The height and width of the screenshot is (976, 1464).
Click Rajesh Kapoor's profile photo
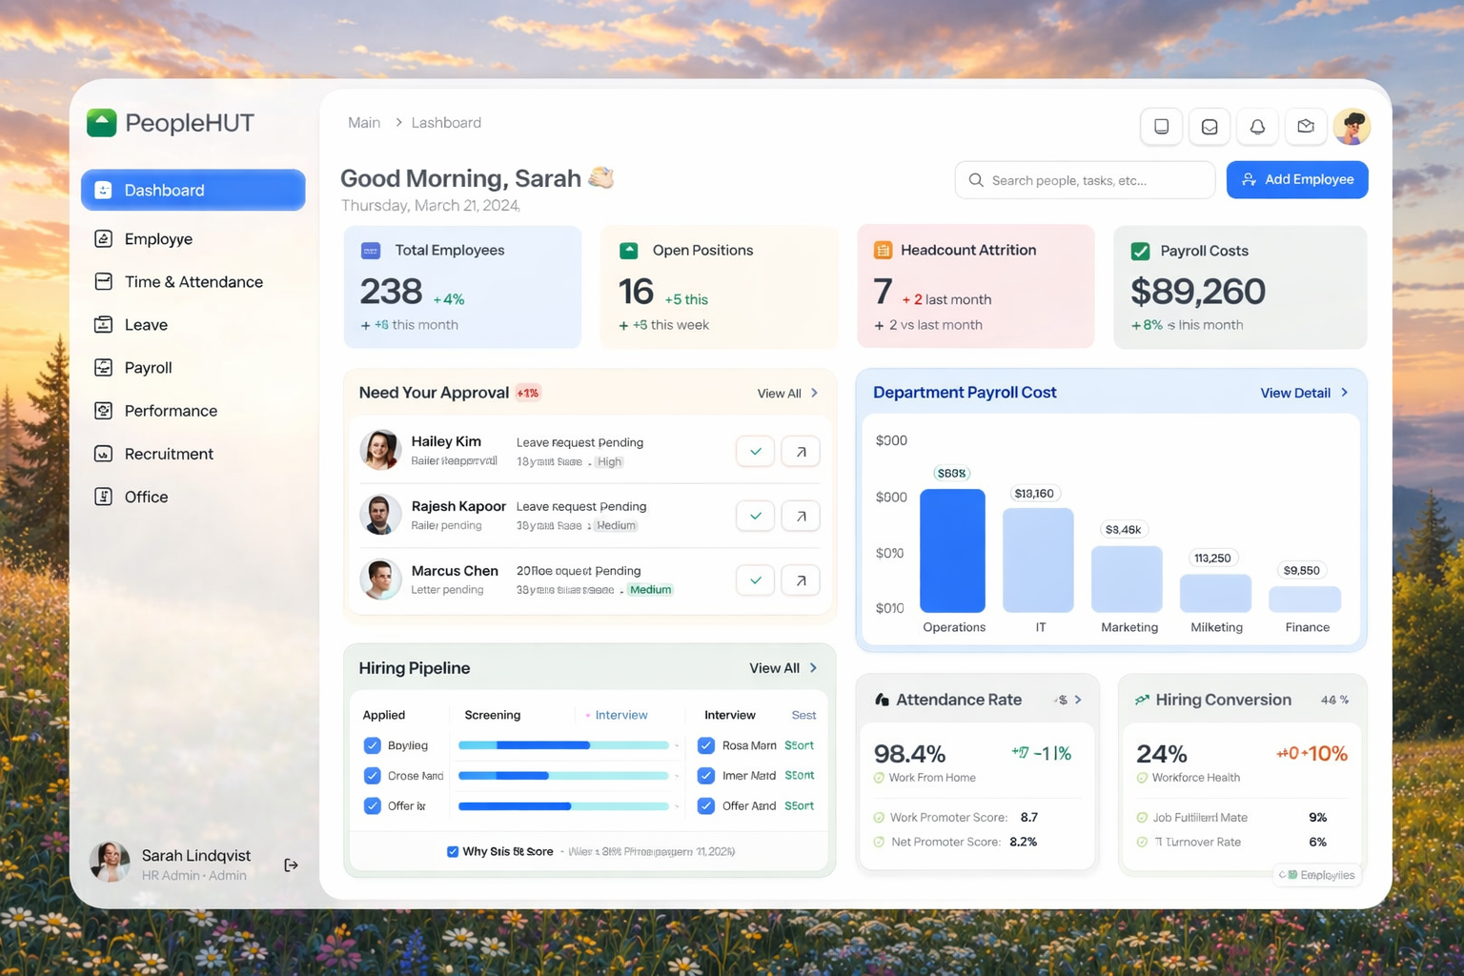[x=380, y=515]
